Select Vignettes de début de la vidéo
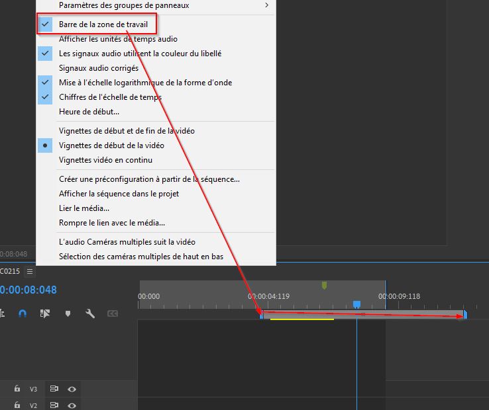 (x=111, y=145)
